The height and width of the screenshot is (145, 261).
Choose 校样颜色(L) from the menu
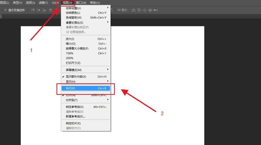pos(86,13)
